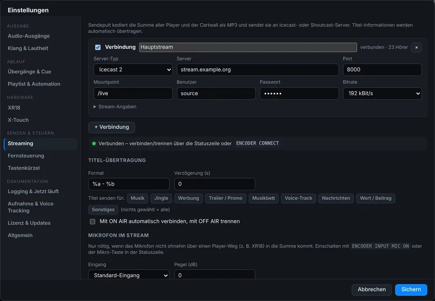Viewport: 435px width, 301px height.
Task: Click the ENCODER INPUT MIC ON command text
Action: 380,246
